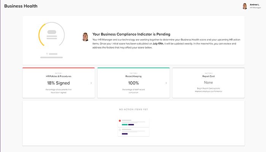Select the Report Card factor card

coord(208,83)
